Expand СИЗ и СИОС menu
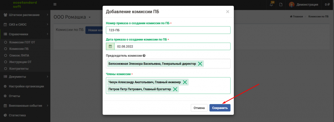This screenshot has width=334, height=122. point(25,24)
